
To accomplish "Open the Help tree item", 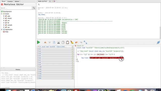I will pyautogui.click(x=7, y=32).
